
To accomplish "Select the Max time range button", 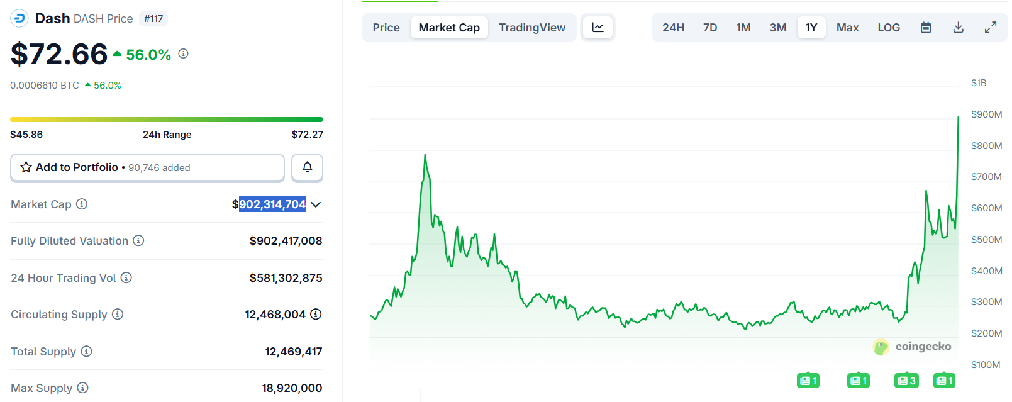I will [847, 28].
